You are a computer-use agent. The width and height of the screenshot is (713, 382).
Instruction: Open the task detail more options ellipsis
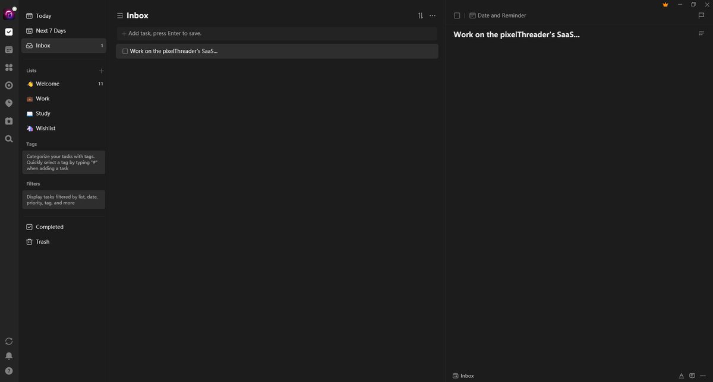(703, 375)
